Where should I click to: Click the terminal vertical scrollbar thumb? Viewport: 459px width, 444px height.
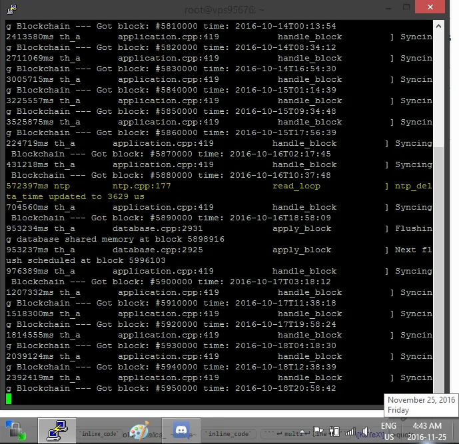(438, 269)
